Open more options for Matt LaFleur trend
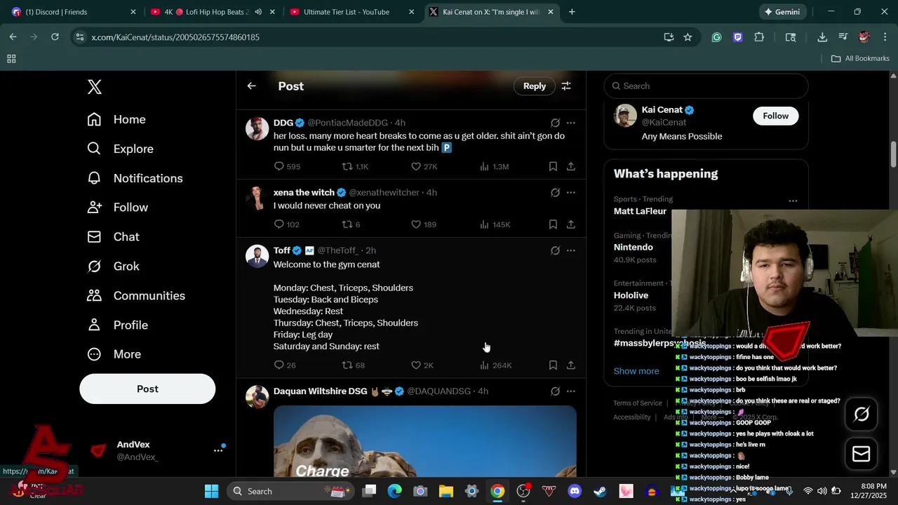This screenshot has height=505, width=898. pos(793,201)
